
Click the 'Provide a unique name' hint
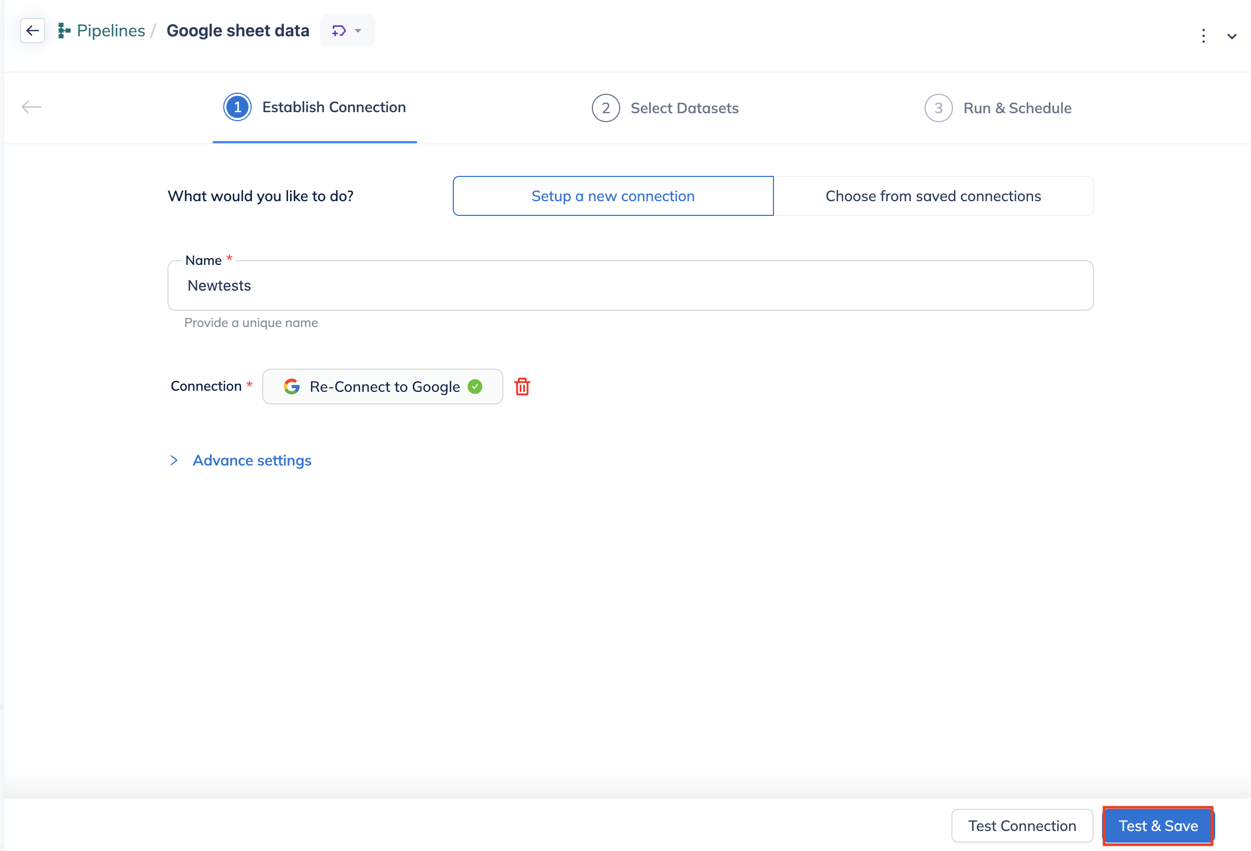(x=251, y=322)
